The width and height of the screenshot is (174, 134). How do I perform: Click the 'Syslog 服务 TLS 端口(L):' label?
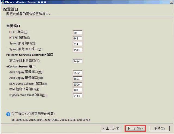[x=26, y=49]
